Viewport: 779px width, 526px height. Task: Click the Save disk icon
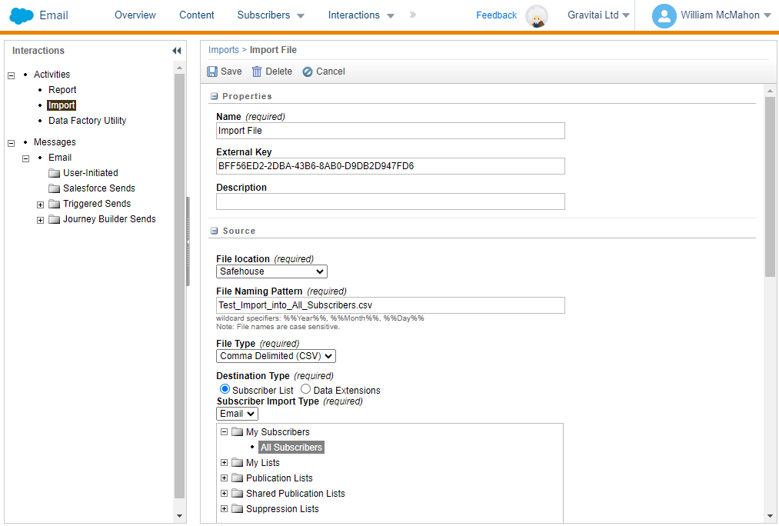click(212, 72)
